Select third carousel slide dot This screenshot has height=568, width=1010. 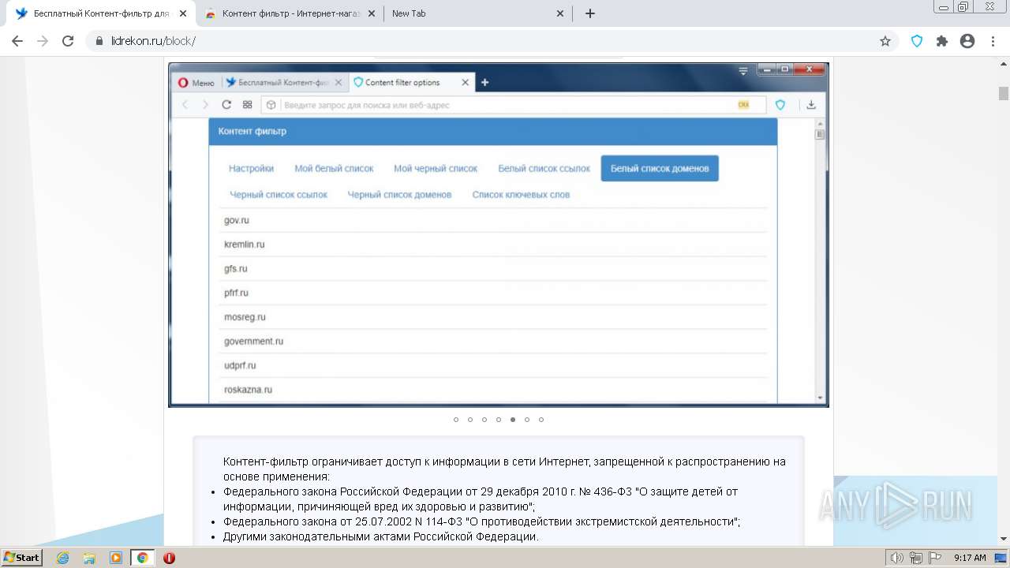484,420
